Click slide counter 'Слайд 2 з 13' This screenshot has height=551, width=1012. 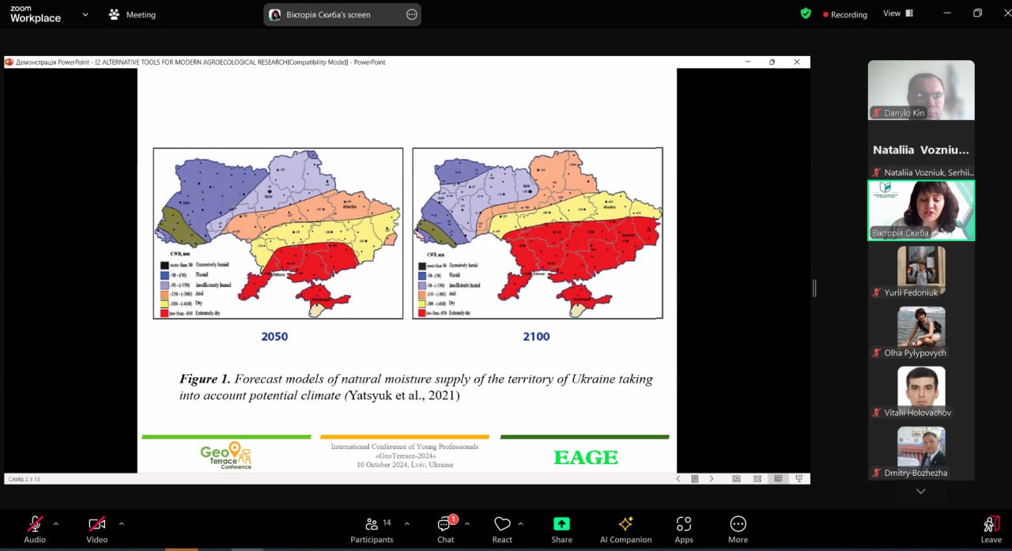pyautogui.click(x=24, y=479)
